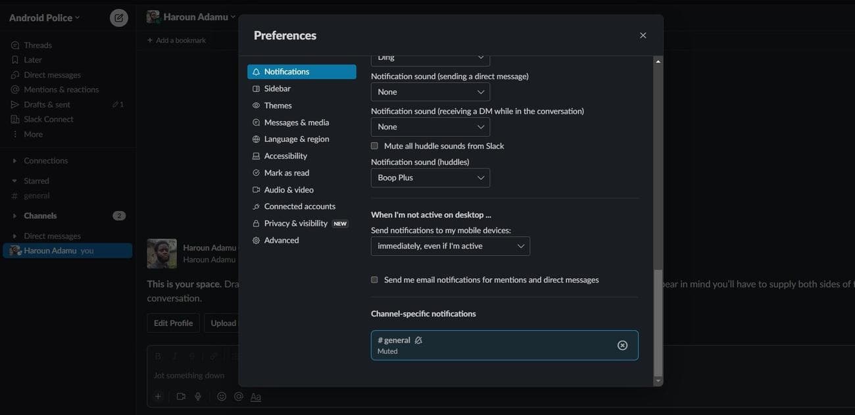
Task: Remove the #general channel notification setting
Action: click(x=622, y=345)
